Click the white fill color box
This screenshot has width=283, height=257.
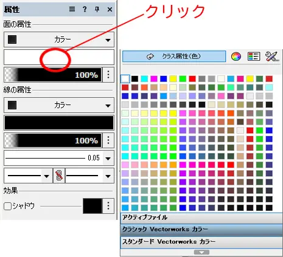coord(59,57)
